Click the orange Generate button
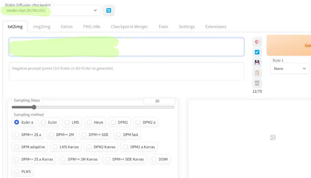This screenshot has width=311, height=178. (289, 45)
